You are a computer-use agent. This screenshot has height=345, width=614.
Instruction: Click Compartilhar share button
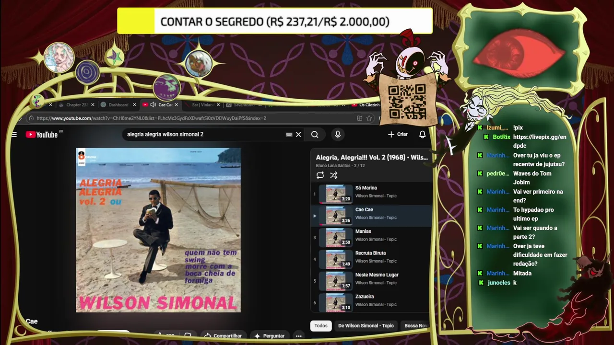223,336
